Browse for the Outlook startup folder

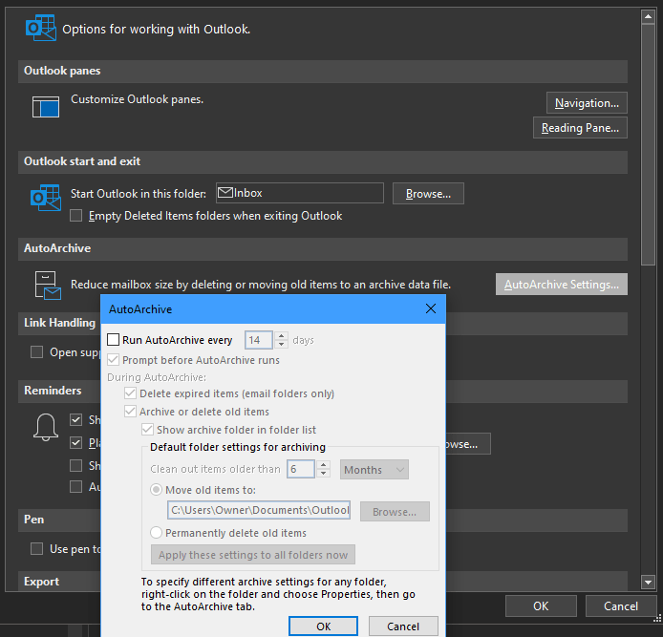coord(428,193)
